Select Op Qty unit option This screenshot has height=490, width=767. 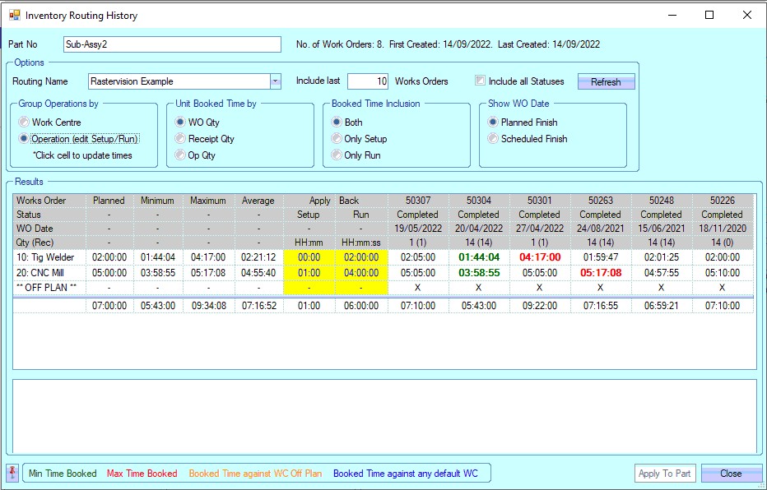point(180,155)
